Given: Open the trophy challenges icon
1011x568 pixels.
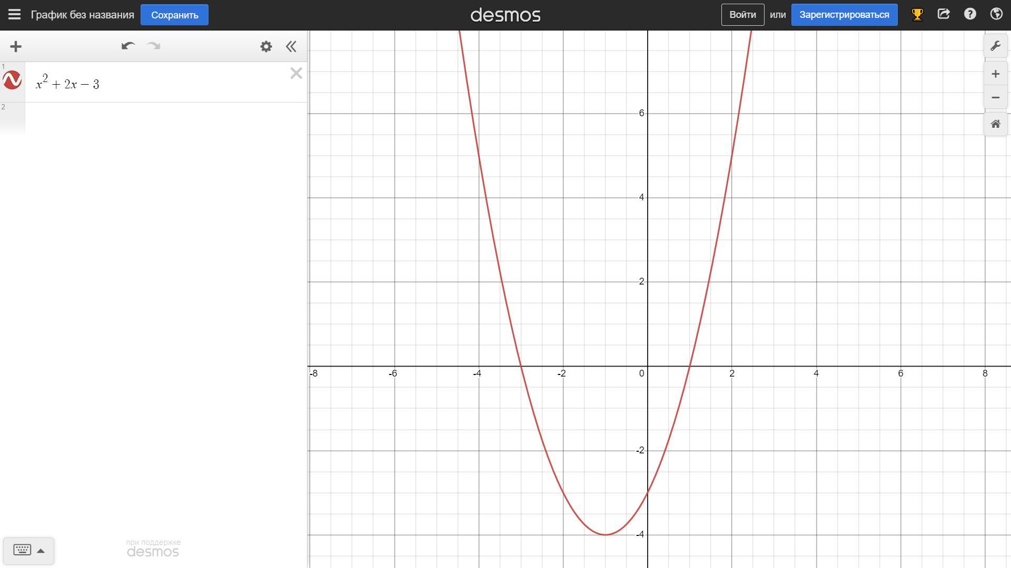Looking at the screenshot, I should 917,15.
